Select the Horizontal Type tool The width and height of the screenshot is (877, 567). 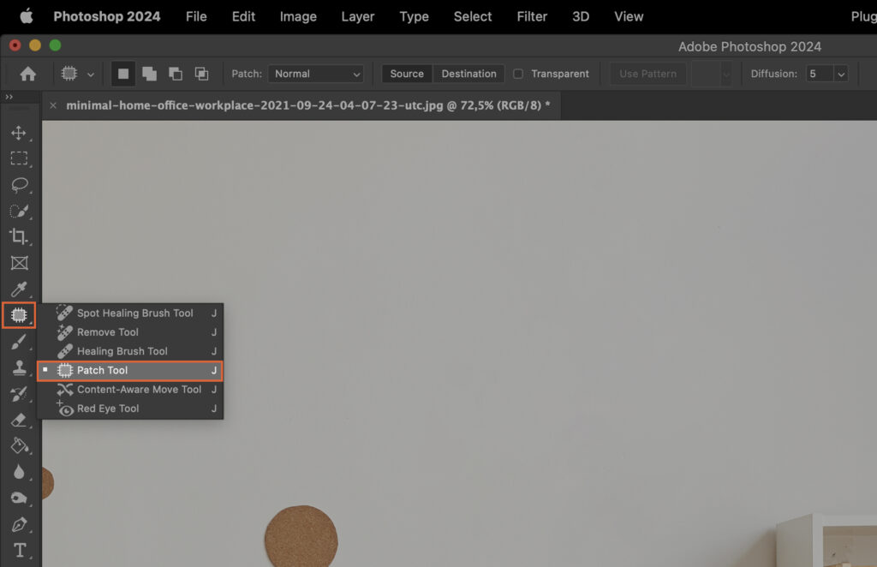point(20,549)
